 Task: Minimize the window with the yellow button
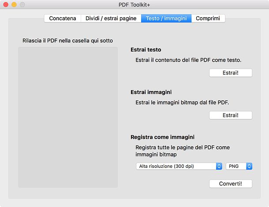click(x=14, y=4)
